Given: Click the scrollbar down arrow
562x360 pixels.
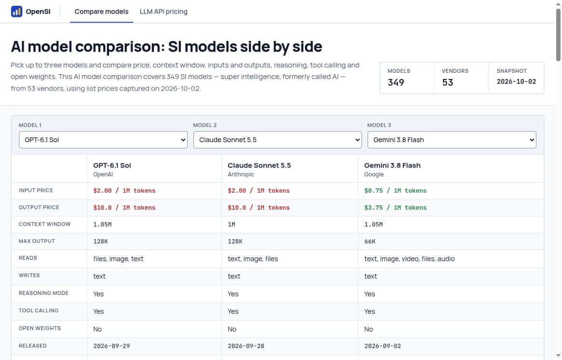Looking at the screenshot, I should click(x=558, y=356).
